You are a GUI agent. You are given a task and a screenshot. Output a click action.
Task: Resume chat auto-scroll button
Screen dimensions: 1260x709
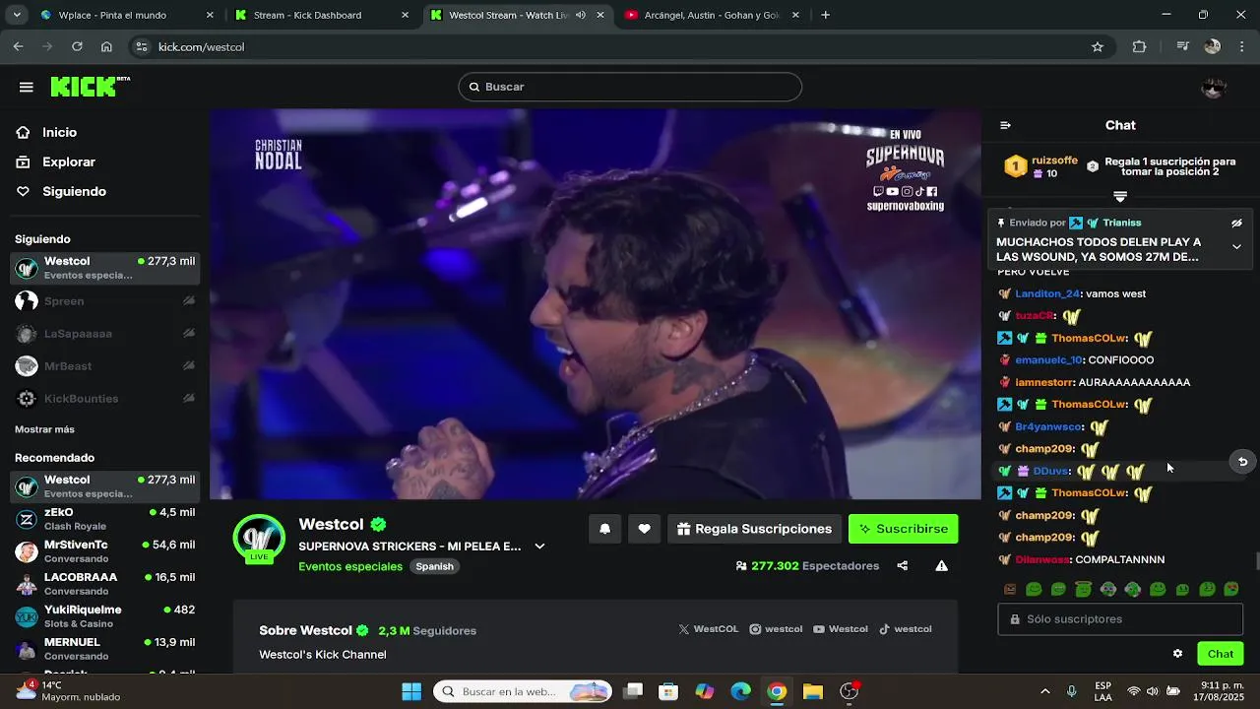click(1242, 462)
